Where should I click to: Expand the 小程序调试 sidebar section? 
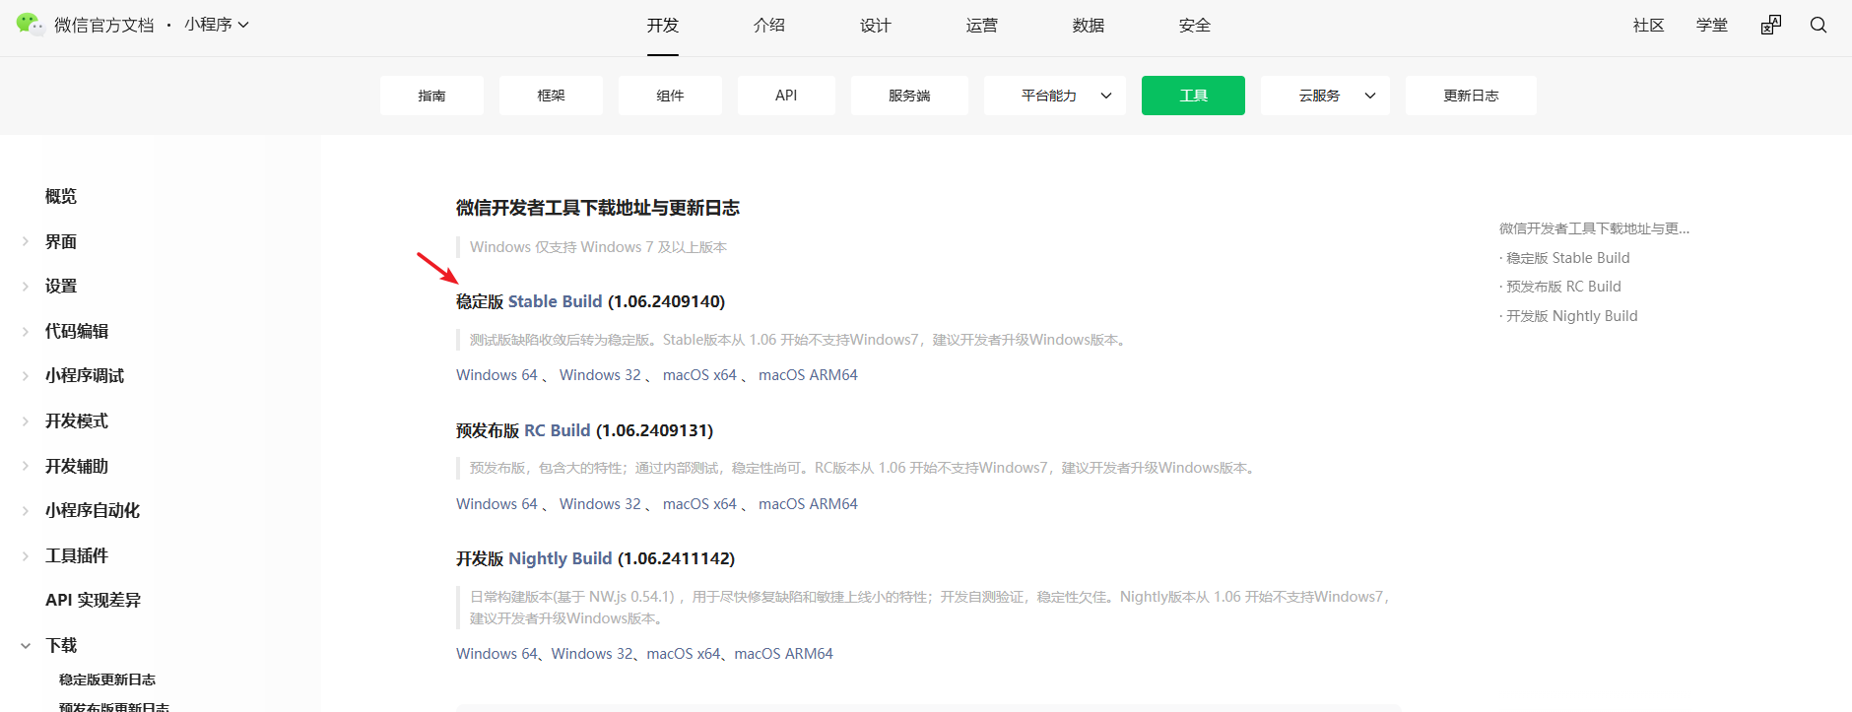26,376
